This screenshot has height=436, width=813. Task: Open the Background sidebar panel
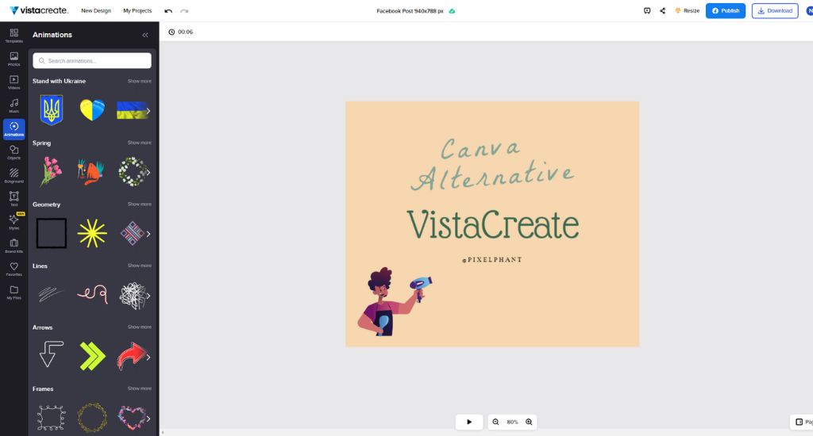tap(14, 175)
